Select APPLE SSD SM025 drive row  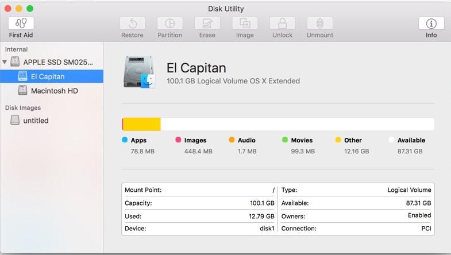pyautogui.click(x=52, y=62)
